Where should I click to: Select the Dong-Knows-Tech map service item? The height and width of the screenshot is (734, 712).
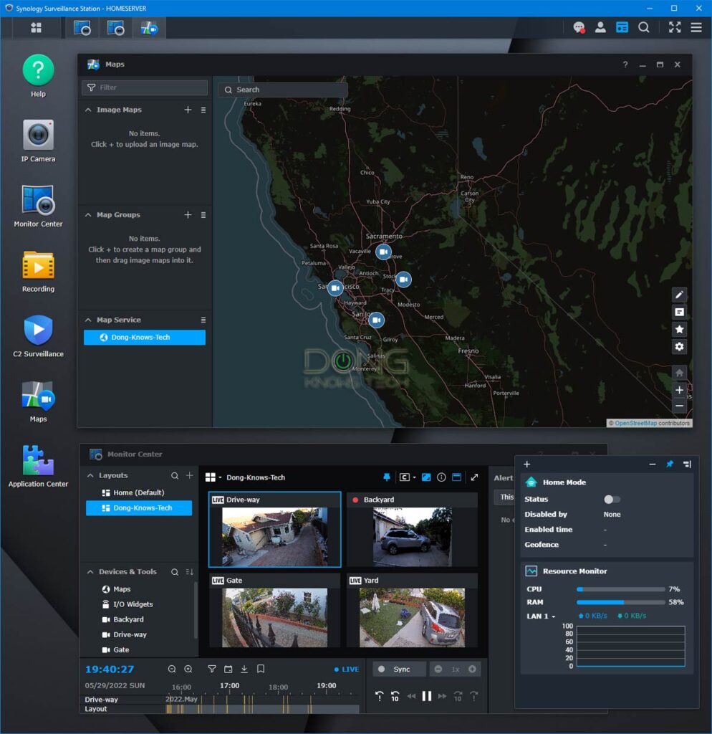(x=145, y=337)
